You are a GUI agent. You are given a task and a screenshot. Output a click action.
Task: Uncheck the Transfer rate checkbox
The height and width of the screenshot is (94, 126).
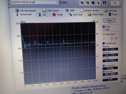coord(104,43)
